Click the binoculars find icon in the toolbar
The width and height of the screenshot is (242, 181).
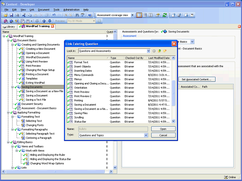pos(76,15)
